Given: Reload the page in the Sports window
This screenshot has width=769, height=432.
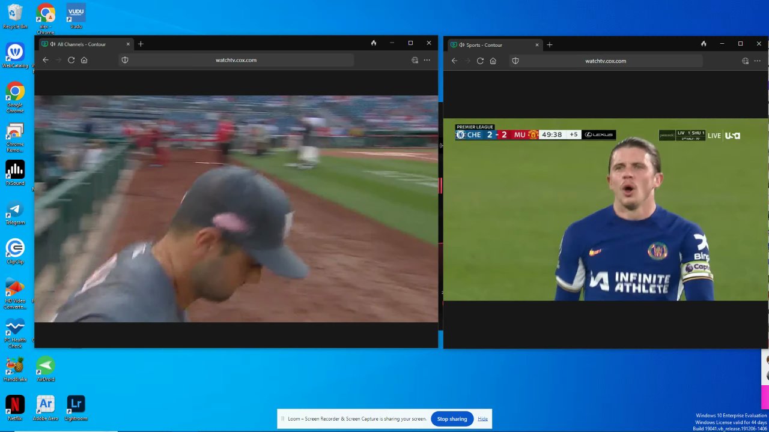Looking at the screenshot, I should tap(480, 61).
